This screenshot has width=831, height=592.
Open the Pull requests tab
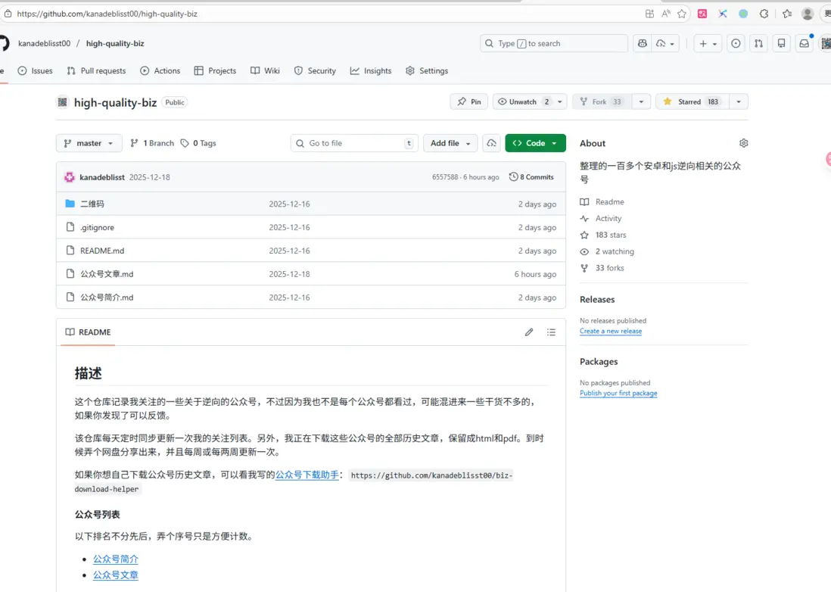tap(96, 70)
